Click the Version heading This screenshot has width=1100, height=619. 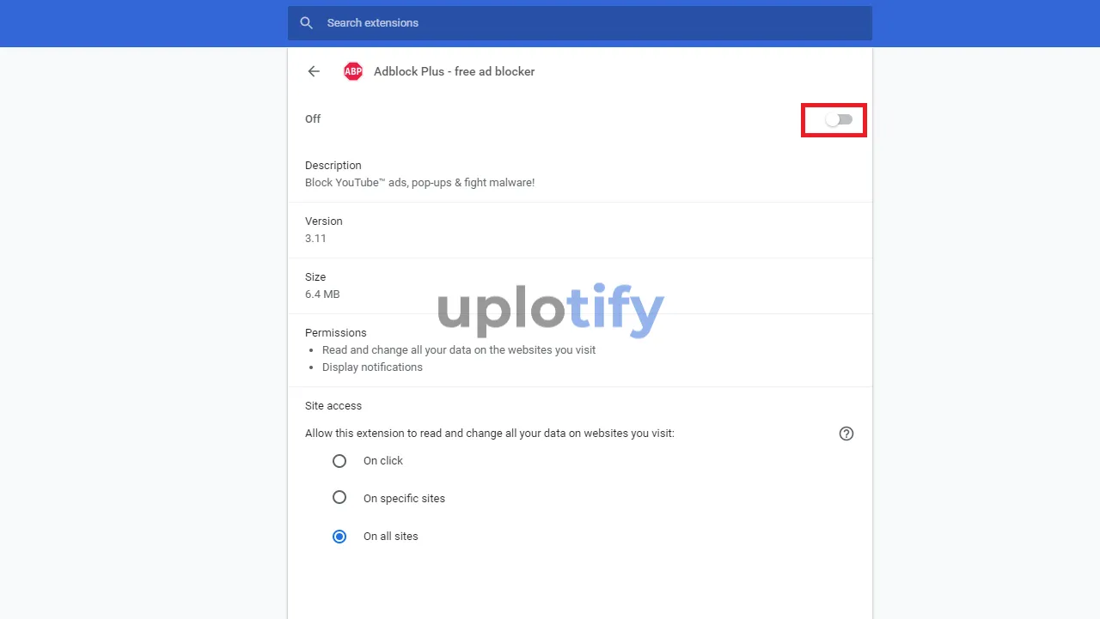[x=324, y=222]
